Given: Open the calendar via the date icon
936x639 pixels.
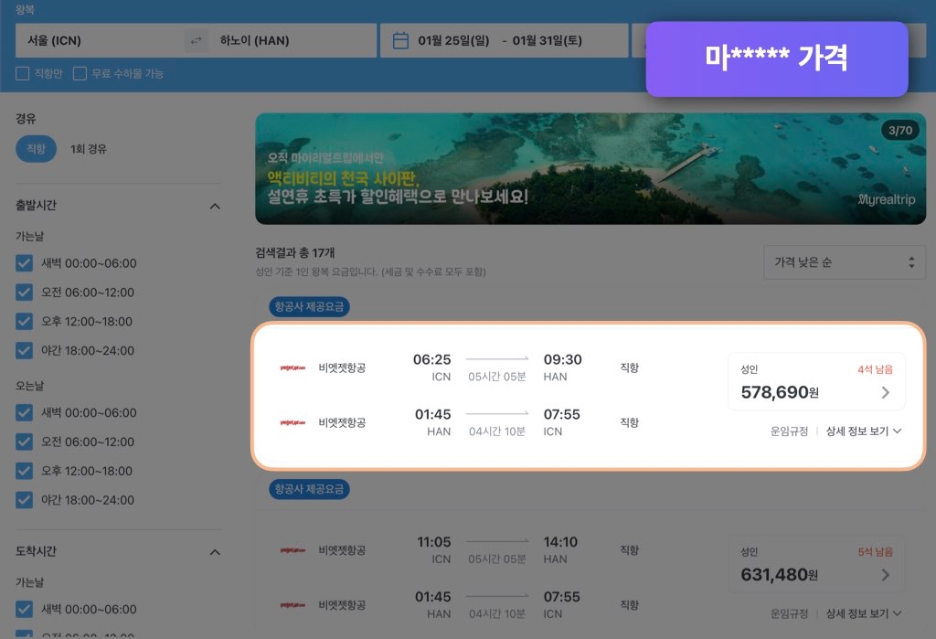Looking at the screenshot, I should point(402,40).
